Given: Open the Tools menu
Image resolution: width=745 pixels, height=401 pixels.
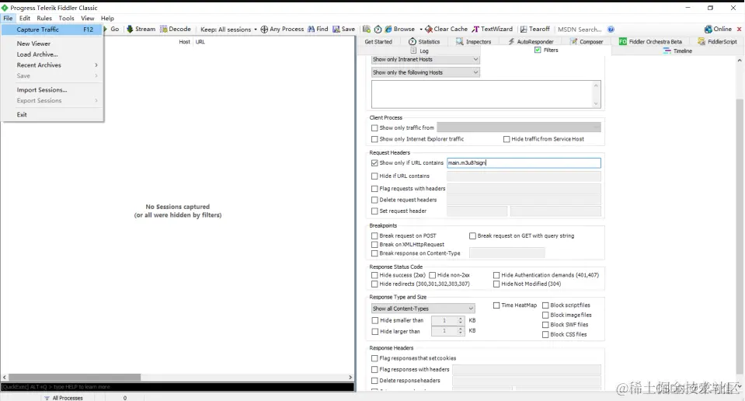Looking at the screenshot, I should point(66,18).
